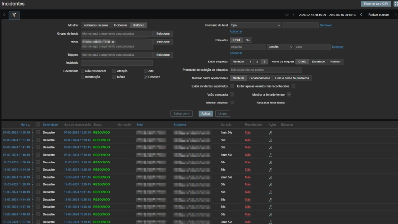Screen dimensions: 398x224
Task: Click the Incidente text input field
Action: point(116,63)
